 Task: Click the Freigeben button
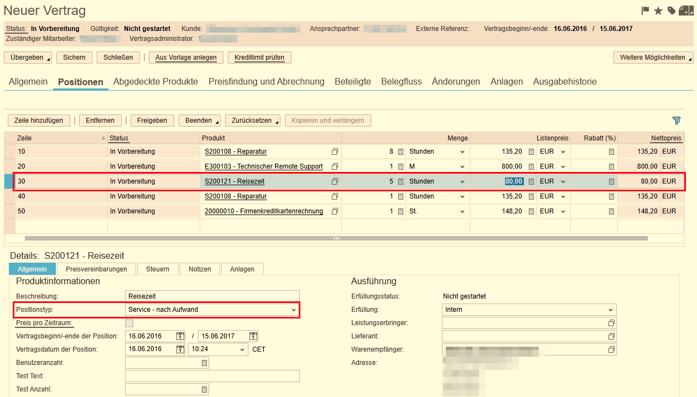pos(152,121)
